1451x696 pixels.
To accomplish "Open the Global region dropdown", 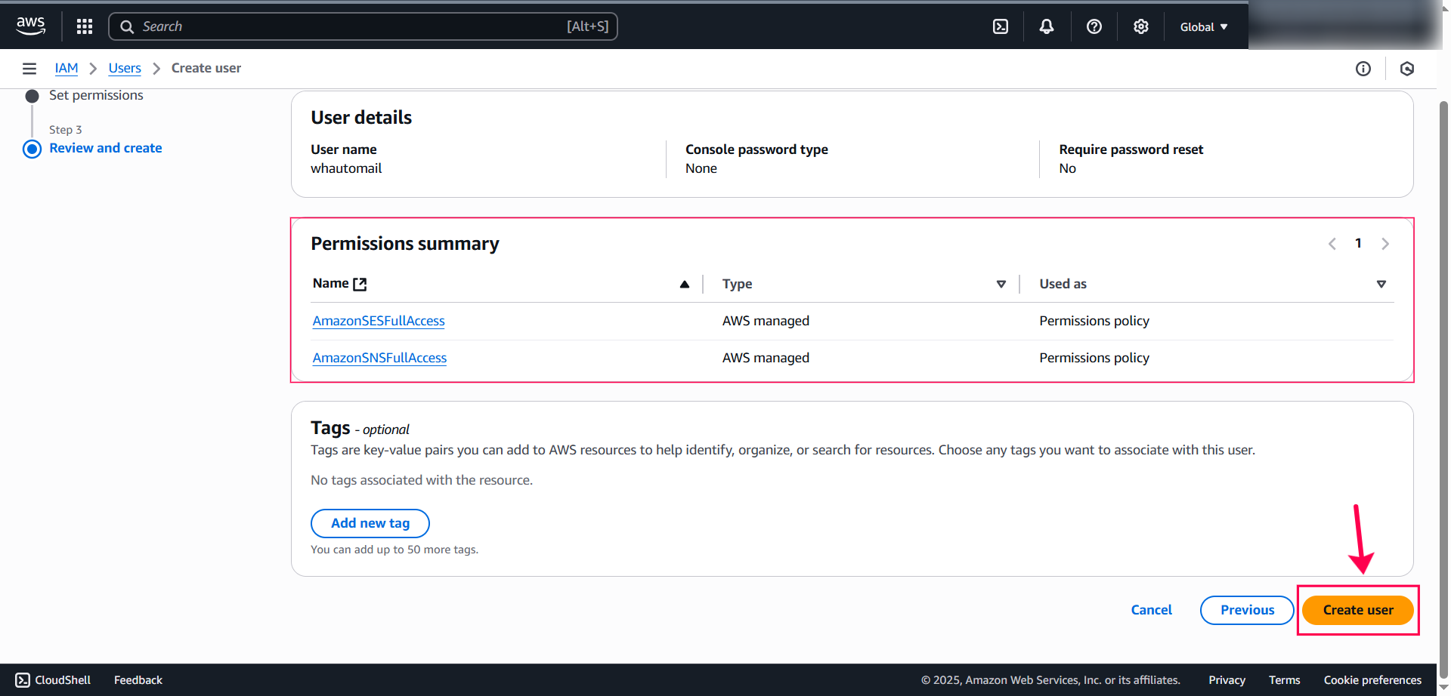I will pos(1202,26).
